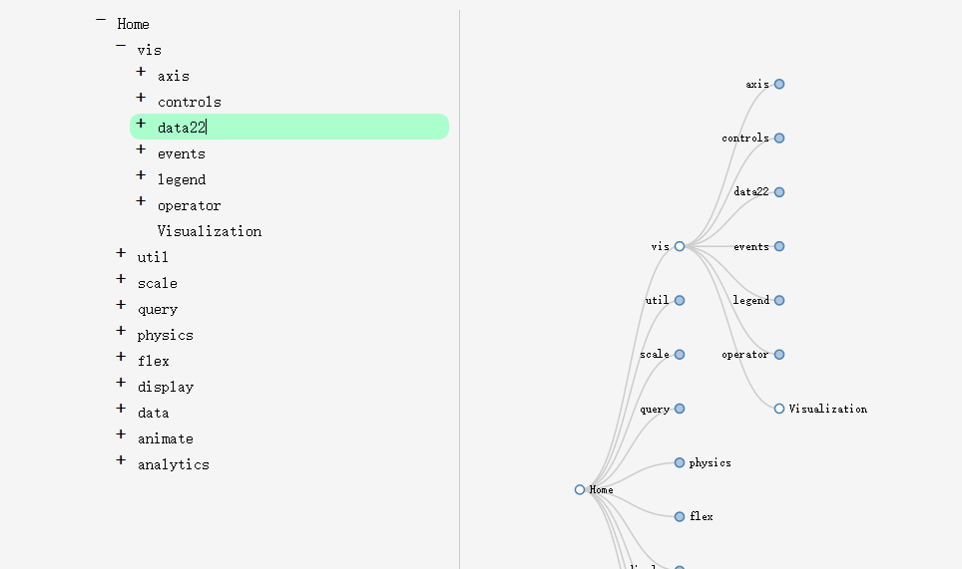Image resolution: width=962 pixels, height=569 pixels.
Task: Select the Visualization tree item
Action: pos(210,231)
